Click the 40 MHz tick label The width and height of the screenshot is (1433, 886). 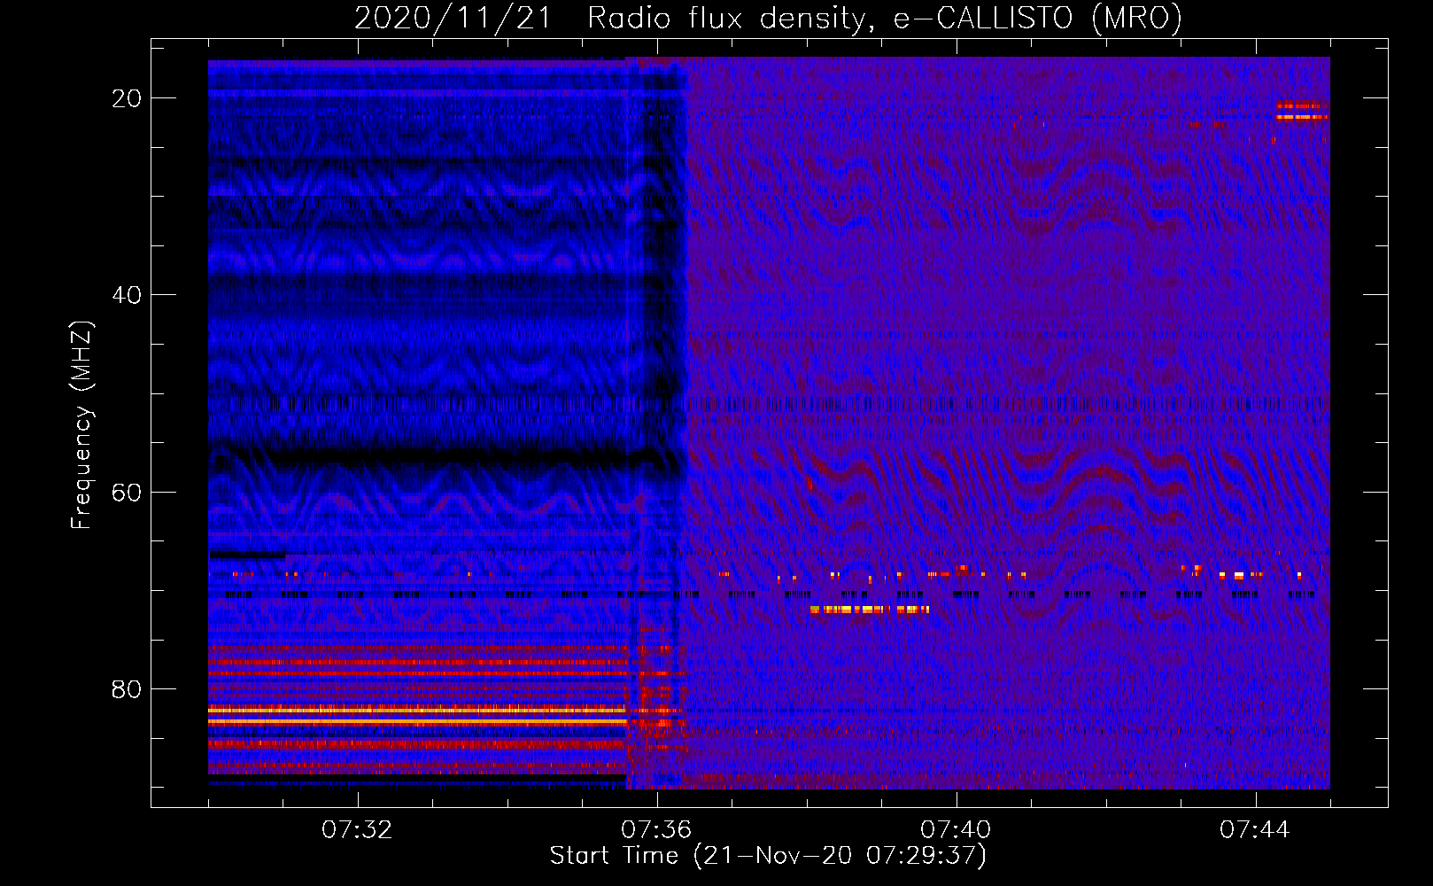point(127,295)
